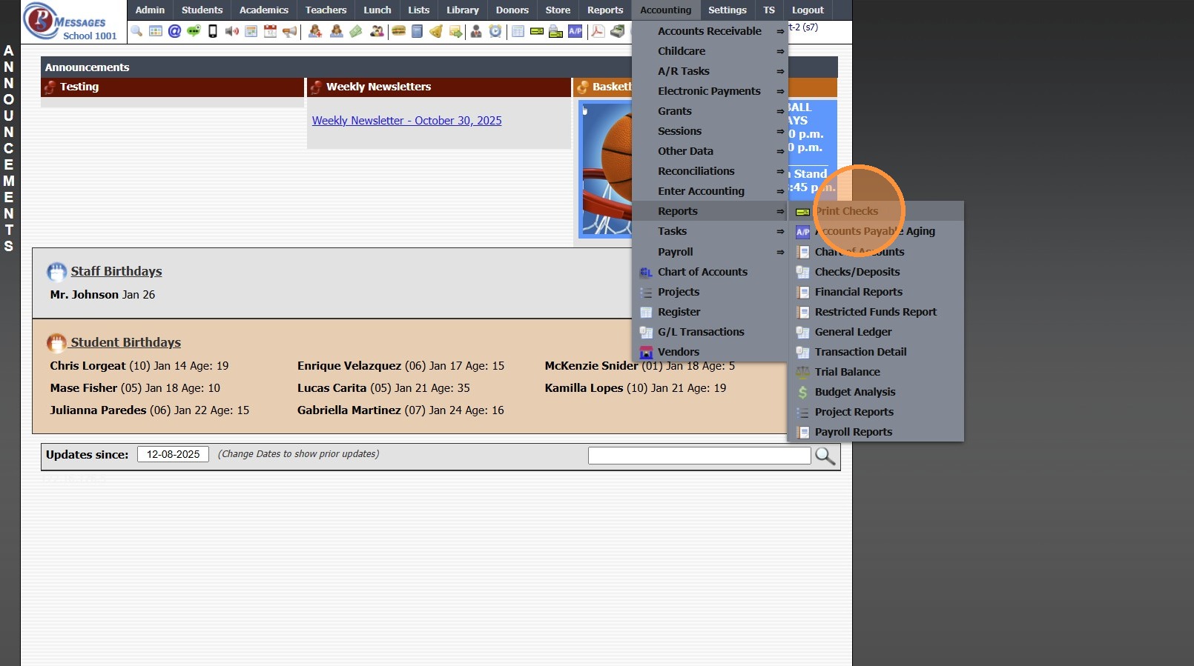Expand the Accounts Receivable submenu
The image size is (1194, 666).
click(710, 31)
